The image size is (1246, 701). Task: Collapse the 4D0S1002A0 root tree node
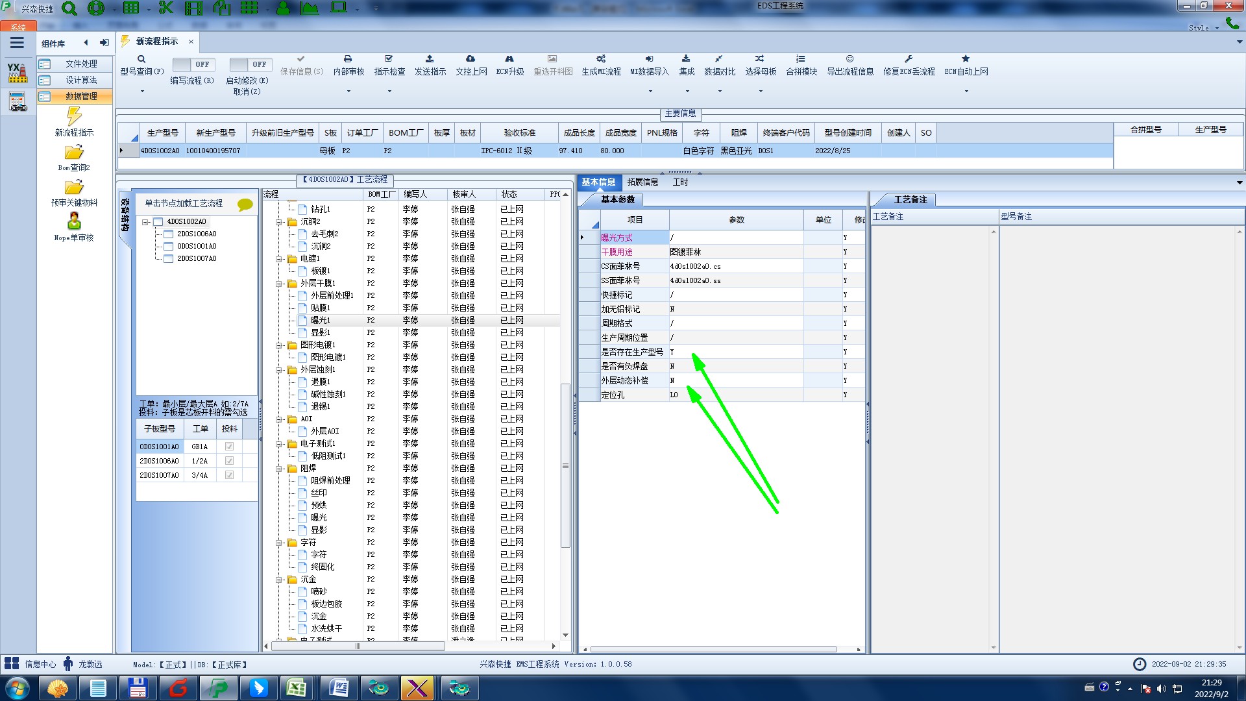[146, 222]
